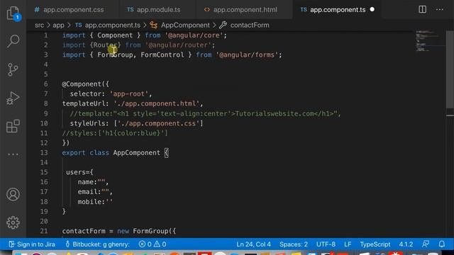454x255 pixels.
Task: Change the LF end of line sequence
Action: tap(348, 244)
